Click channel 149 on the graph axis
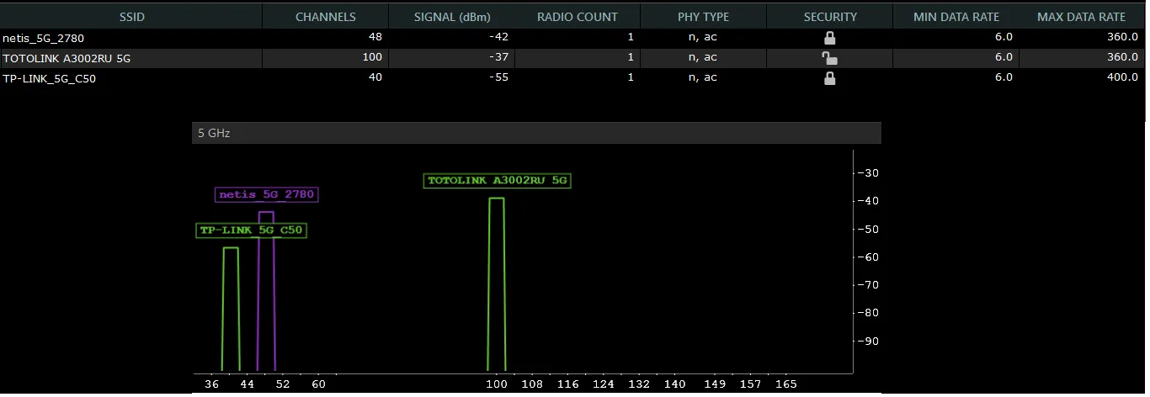Viewport: 1150px width, 397px height. point(714,384)
